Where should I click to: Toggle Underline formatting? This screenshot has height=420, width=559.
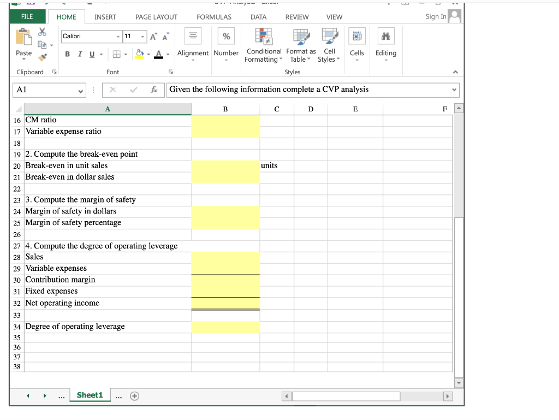[x=92, y=54]
